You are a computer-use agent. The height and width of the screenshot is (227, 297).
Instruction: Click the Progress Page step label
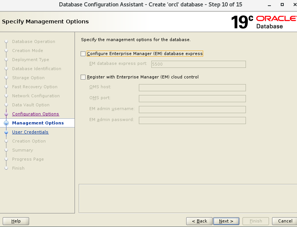[28, 159]
